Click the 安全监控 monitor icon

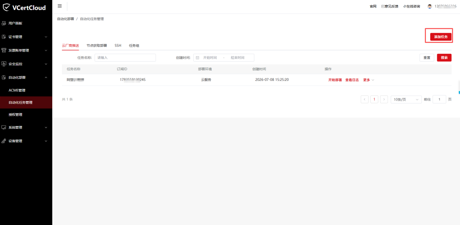4,64
